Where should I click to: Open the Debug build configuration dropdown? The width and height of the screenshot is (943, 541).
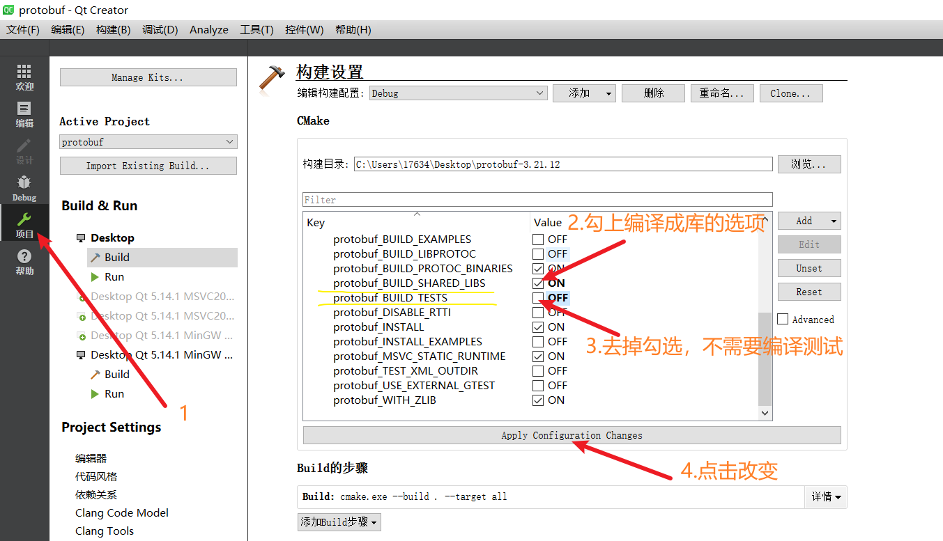(x=458, y=93)
